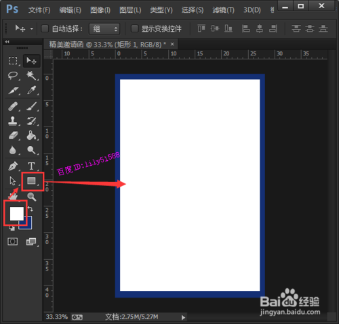Swap foreground and background colors
339x324 pixels.
[31, 209]
